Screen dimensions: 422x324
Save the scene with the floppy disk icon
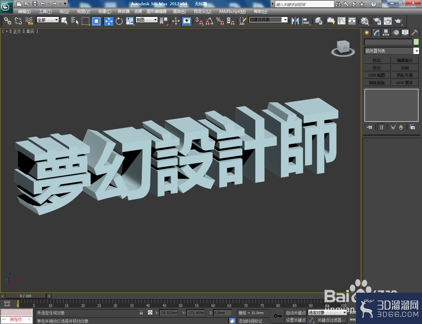pos(35,4)
